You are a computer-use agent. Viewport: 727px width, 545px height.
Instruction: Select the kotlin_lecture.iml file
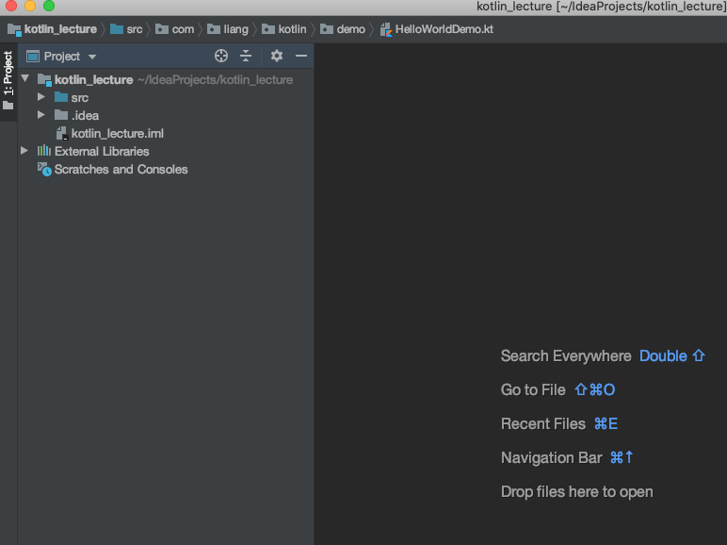[x=118, y=134]
